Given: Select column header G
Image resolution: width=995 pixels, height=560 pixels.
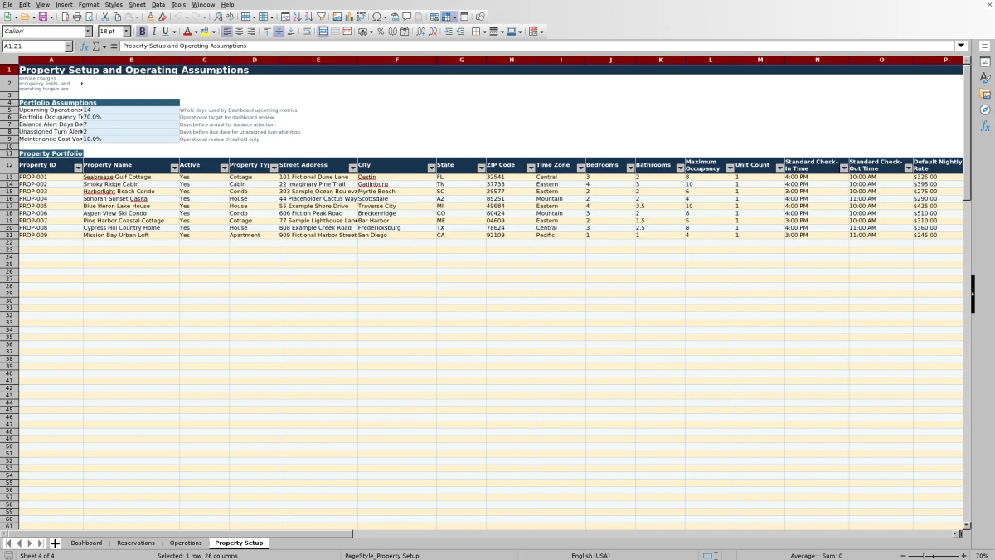Looking at the screenshot, I should point(461,61).
